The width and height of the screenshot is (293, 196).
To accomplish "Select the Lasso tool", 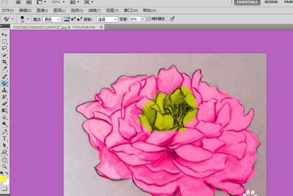I will coord(5,49).
